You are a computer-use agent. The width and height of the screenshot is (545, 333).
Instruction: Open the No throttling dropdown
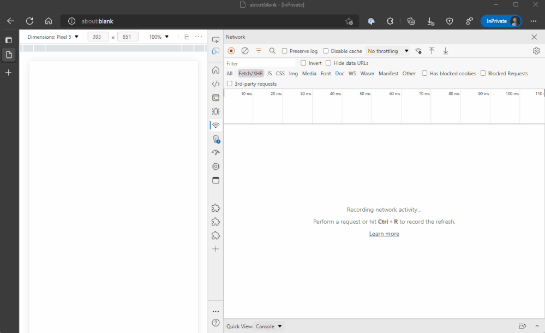[388, 51]
